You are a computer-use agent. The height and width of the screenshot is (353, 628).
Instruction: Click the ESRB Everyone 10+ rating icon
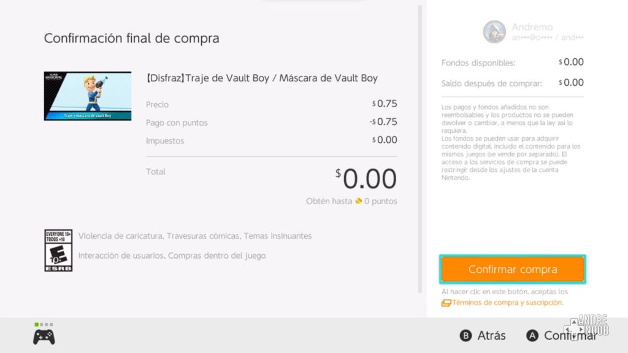coord(58,250)
